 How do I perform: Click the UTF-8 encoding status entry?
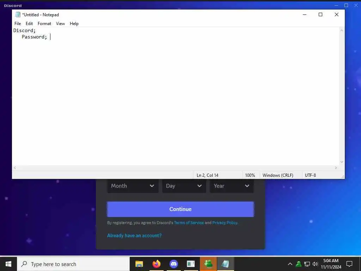pos(310,175)
